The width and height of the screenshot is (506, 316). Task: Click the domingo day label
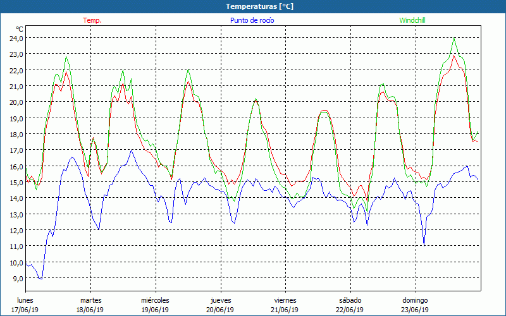(x=415, y=300)
